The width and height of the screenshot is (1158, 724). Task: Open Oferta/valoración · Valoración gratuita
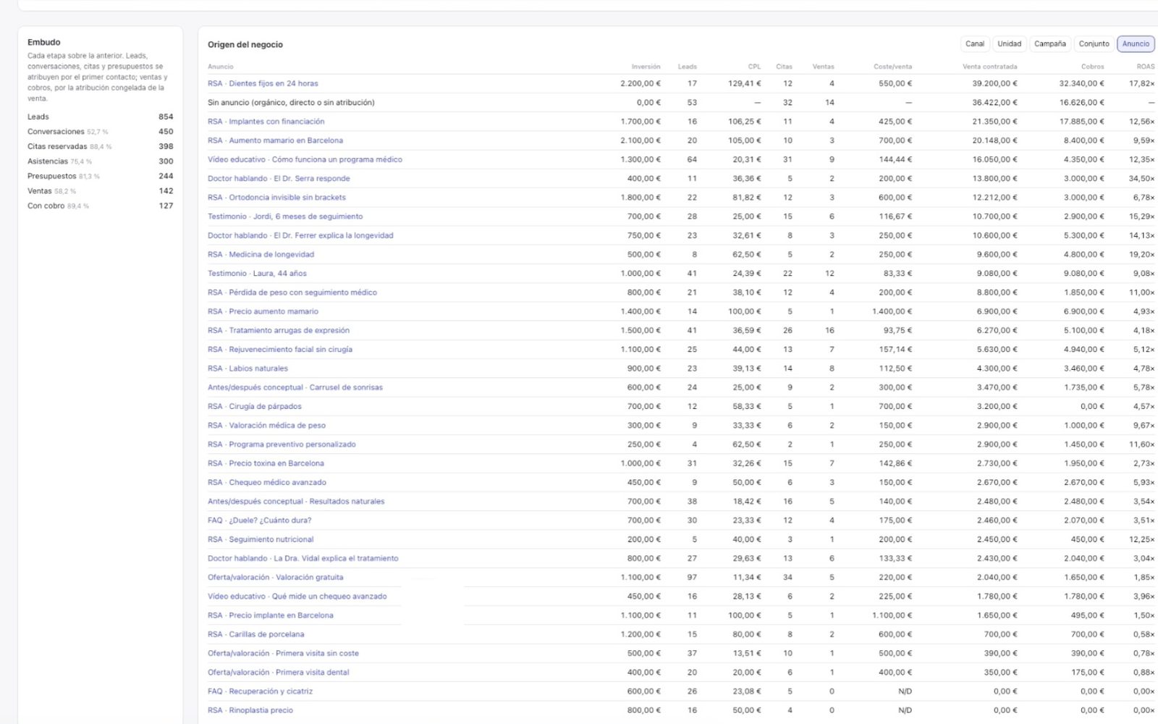[x=276, y=577]
